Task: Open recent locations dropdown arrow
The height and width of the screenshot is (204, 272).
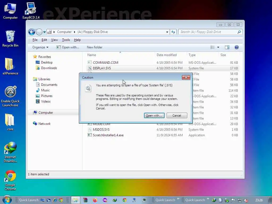Action: click(44, 32)
